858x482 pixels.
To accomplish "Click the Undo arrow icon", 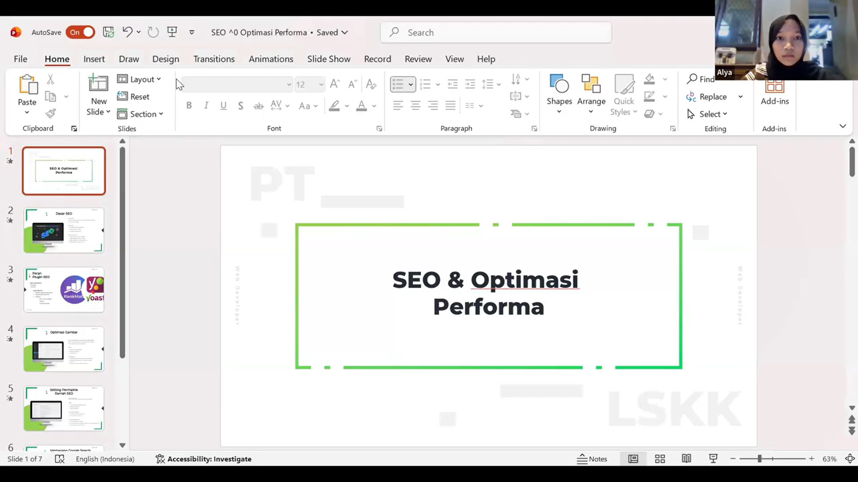I will pyautogui.click(x=127, y=32).
